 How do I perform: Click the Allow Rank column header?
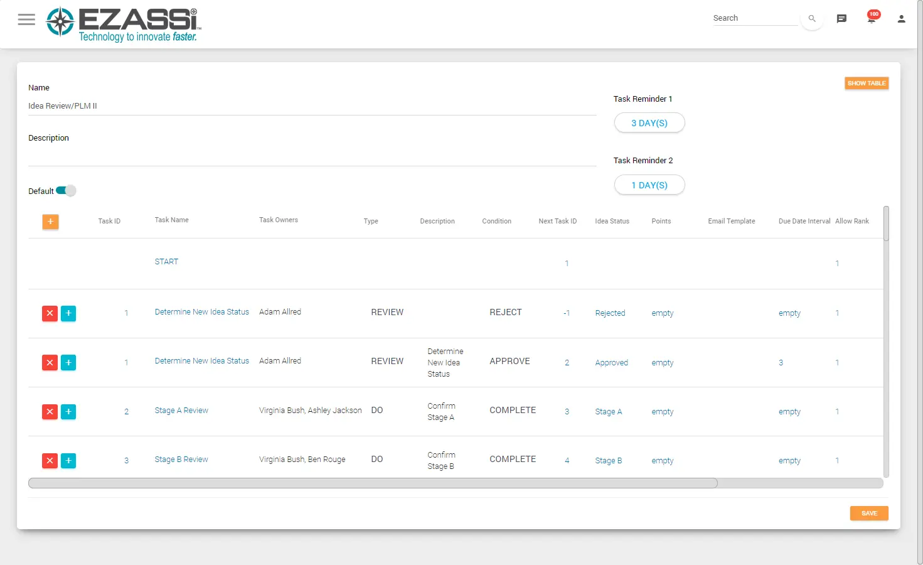[x=852, y=221]
